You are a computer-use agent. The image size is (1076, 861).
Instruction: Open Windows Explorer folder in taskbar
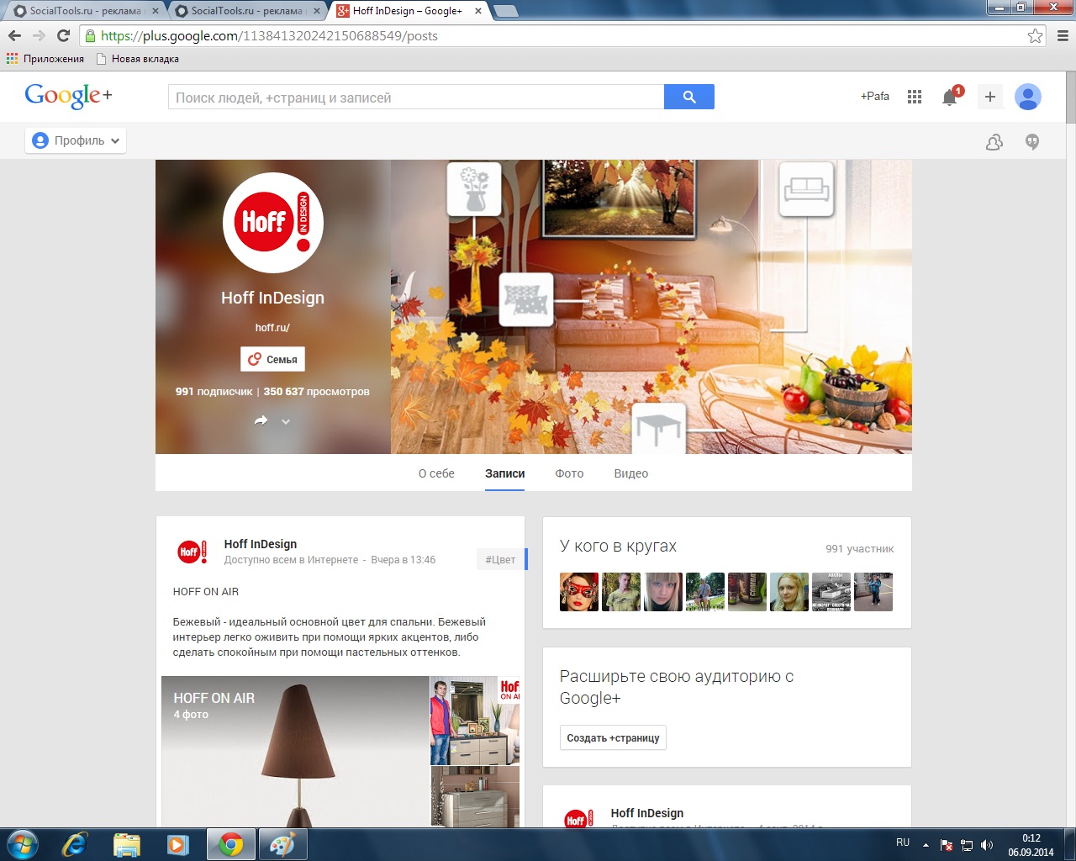[126, 844]
